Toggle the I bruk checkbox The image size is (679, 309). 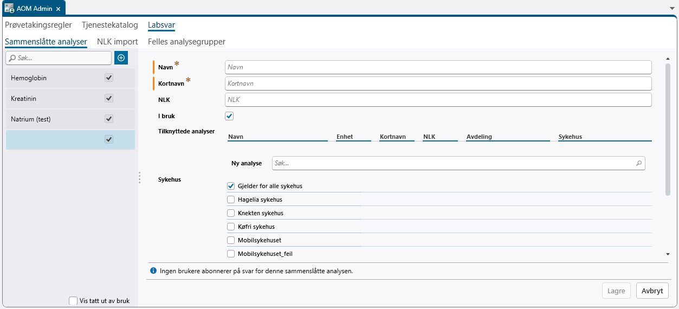point(229,116)
